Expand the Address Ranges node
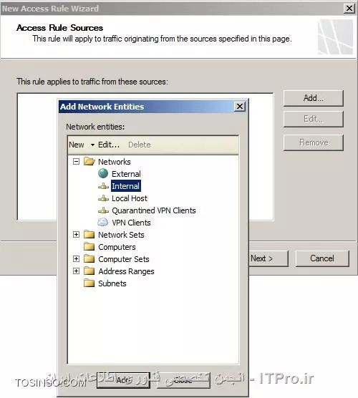Image resolution: width=358 pixels, height=398 pixels. 76,271
